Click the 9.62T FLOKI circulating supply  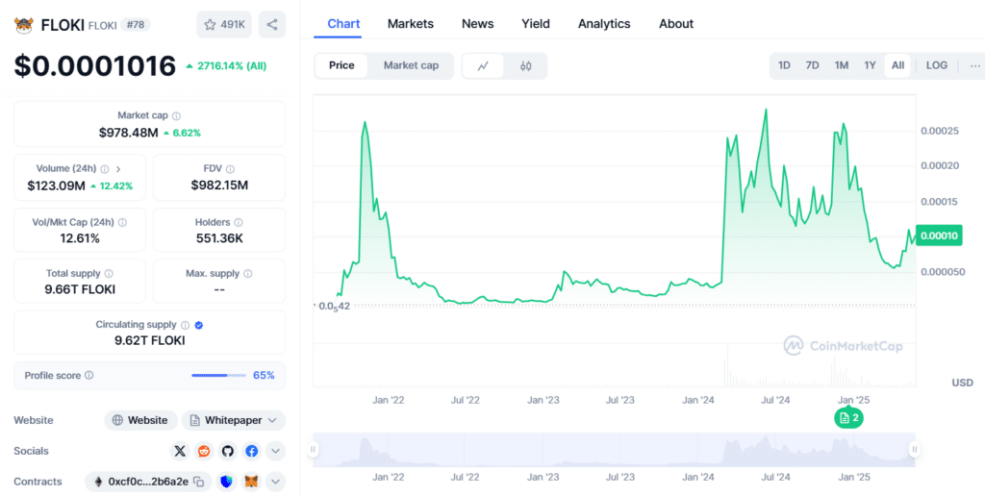[x=149, y=341]
